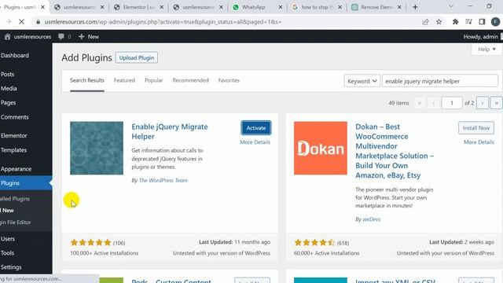
Task: Open Tools in the sidebar
Action: (7, 253)
